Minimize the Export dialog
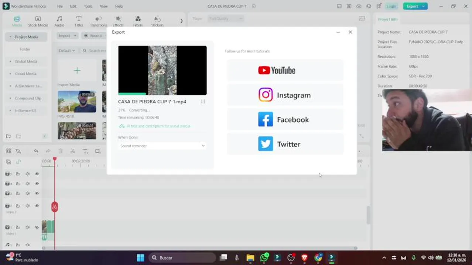 click(x=338, y=32)
